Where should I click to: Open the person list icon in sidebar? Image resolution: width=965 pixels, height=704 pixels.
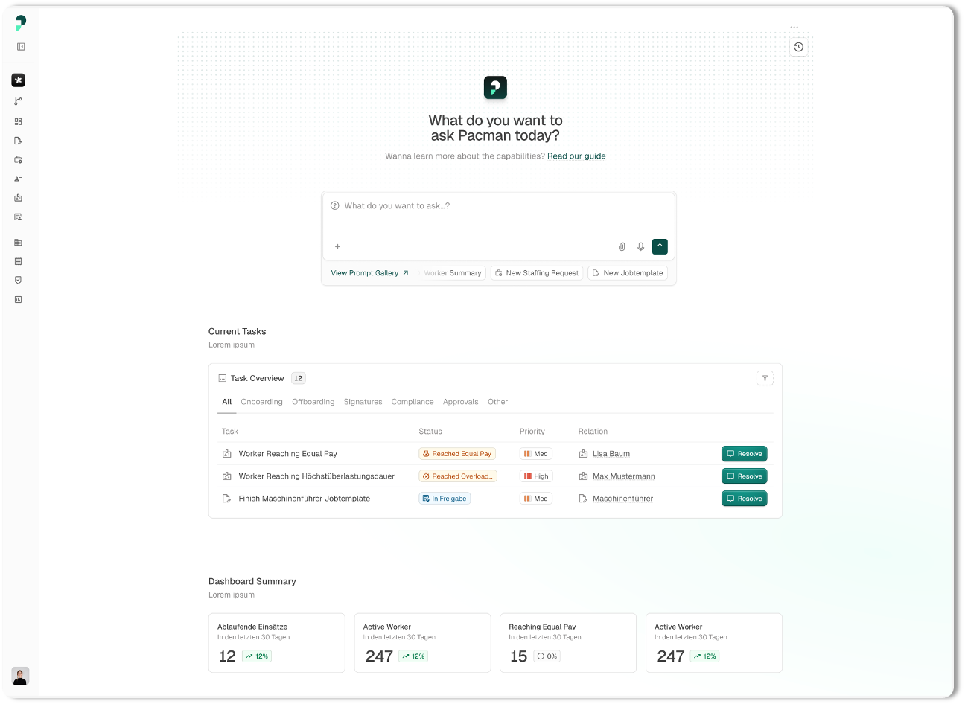pos(19,179)
